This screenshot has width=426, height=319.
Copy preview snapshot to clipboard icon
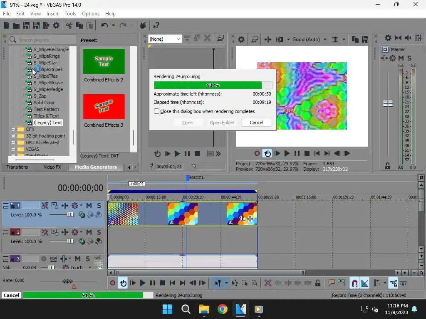tap(355, 39)
